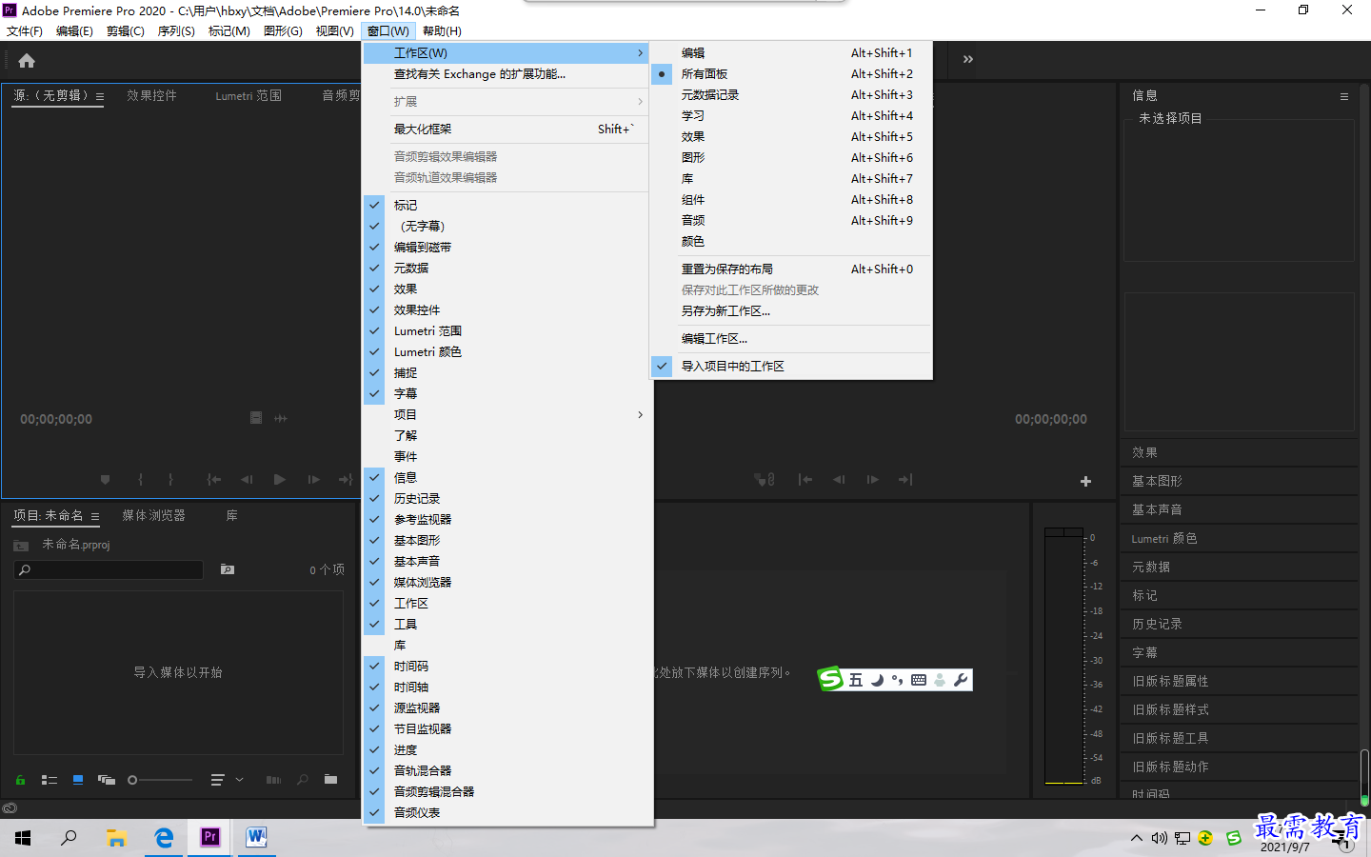Switch to the Lumetri 范围 tab
The height and width of the screenshot is (857, 1371).
248,95
